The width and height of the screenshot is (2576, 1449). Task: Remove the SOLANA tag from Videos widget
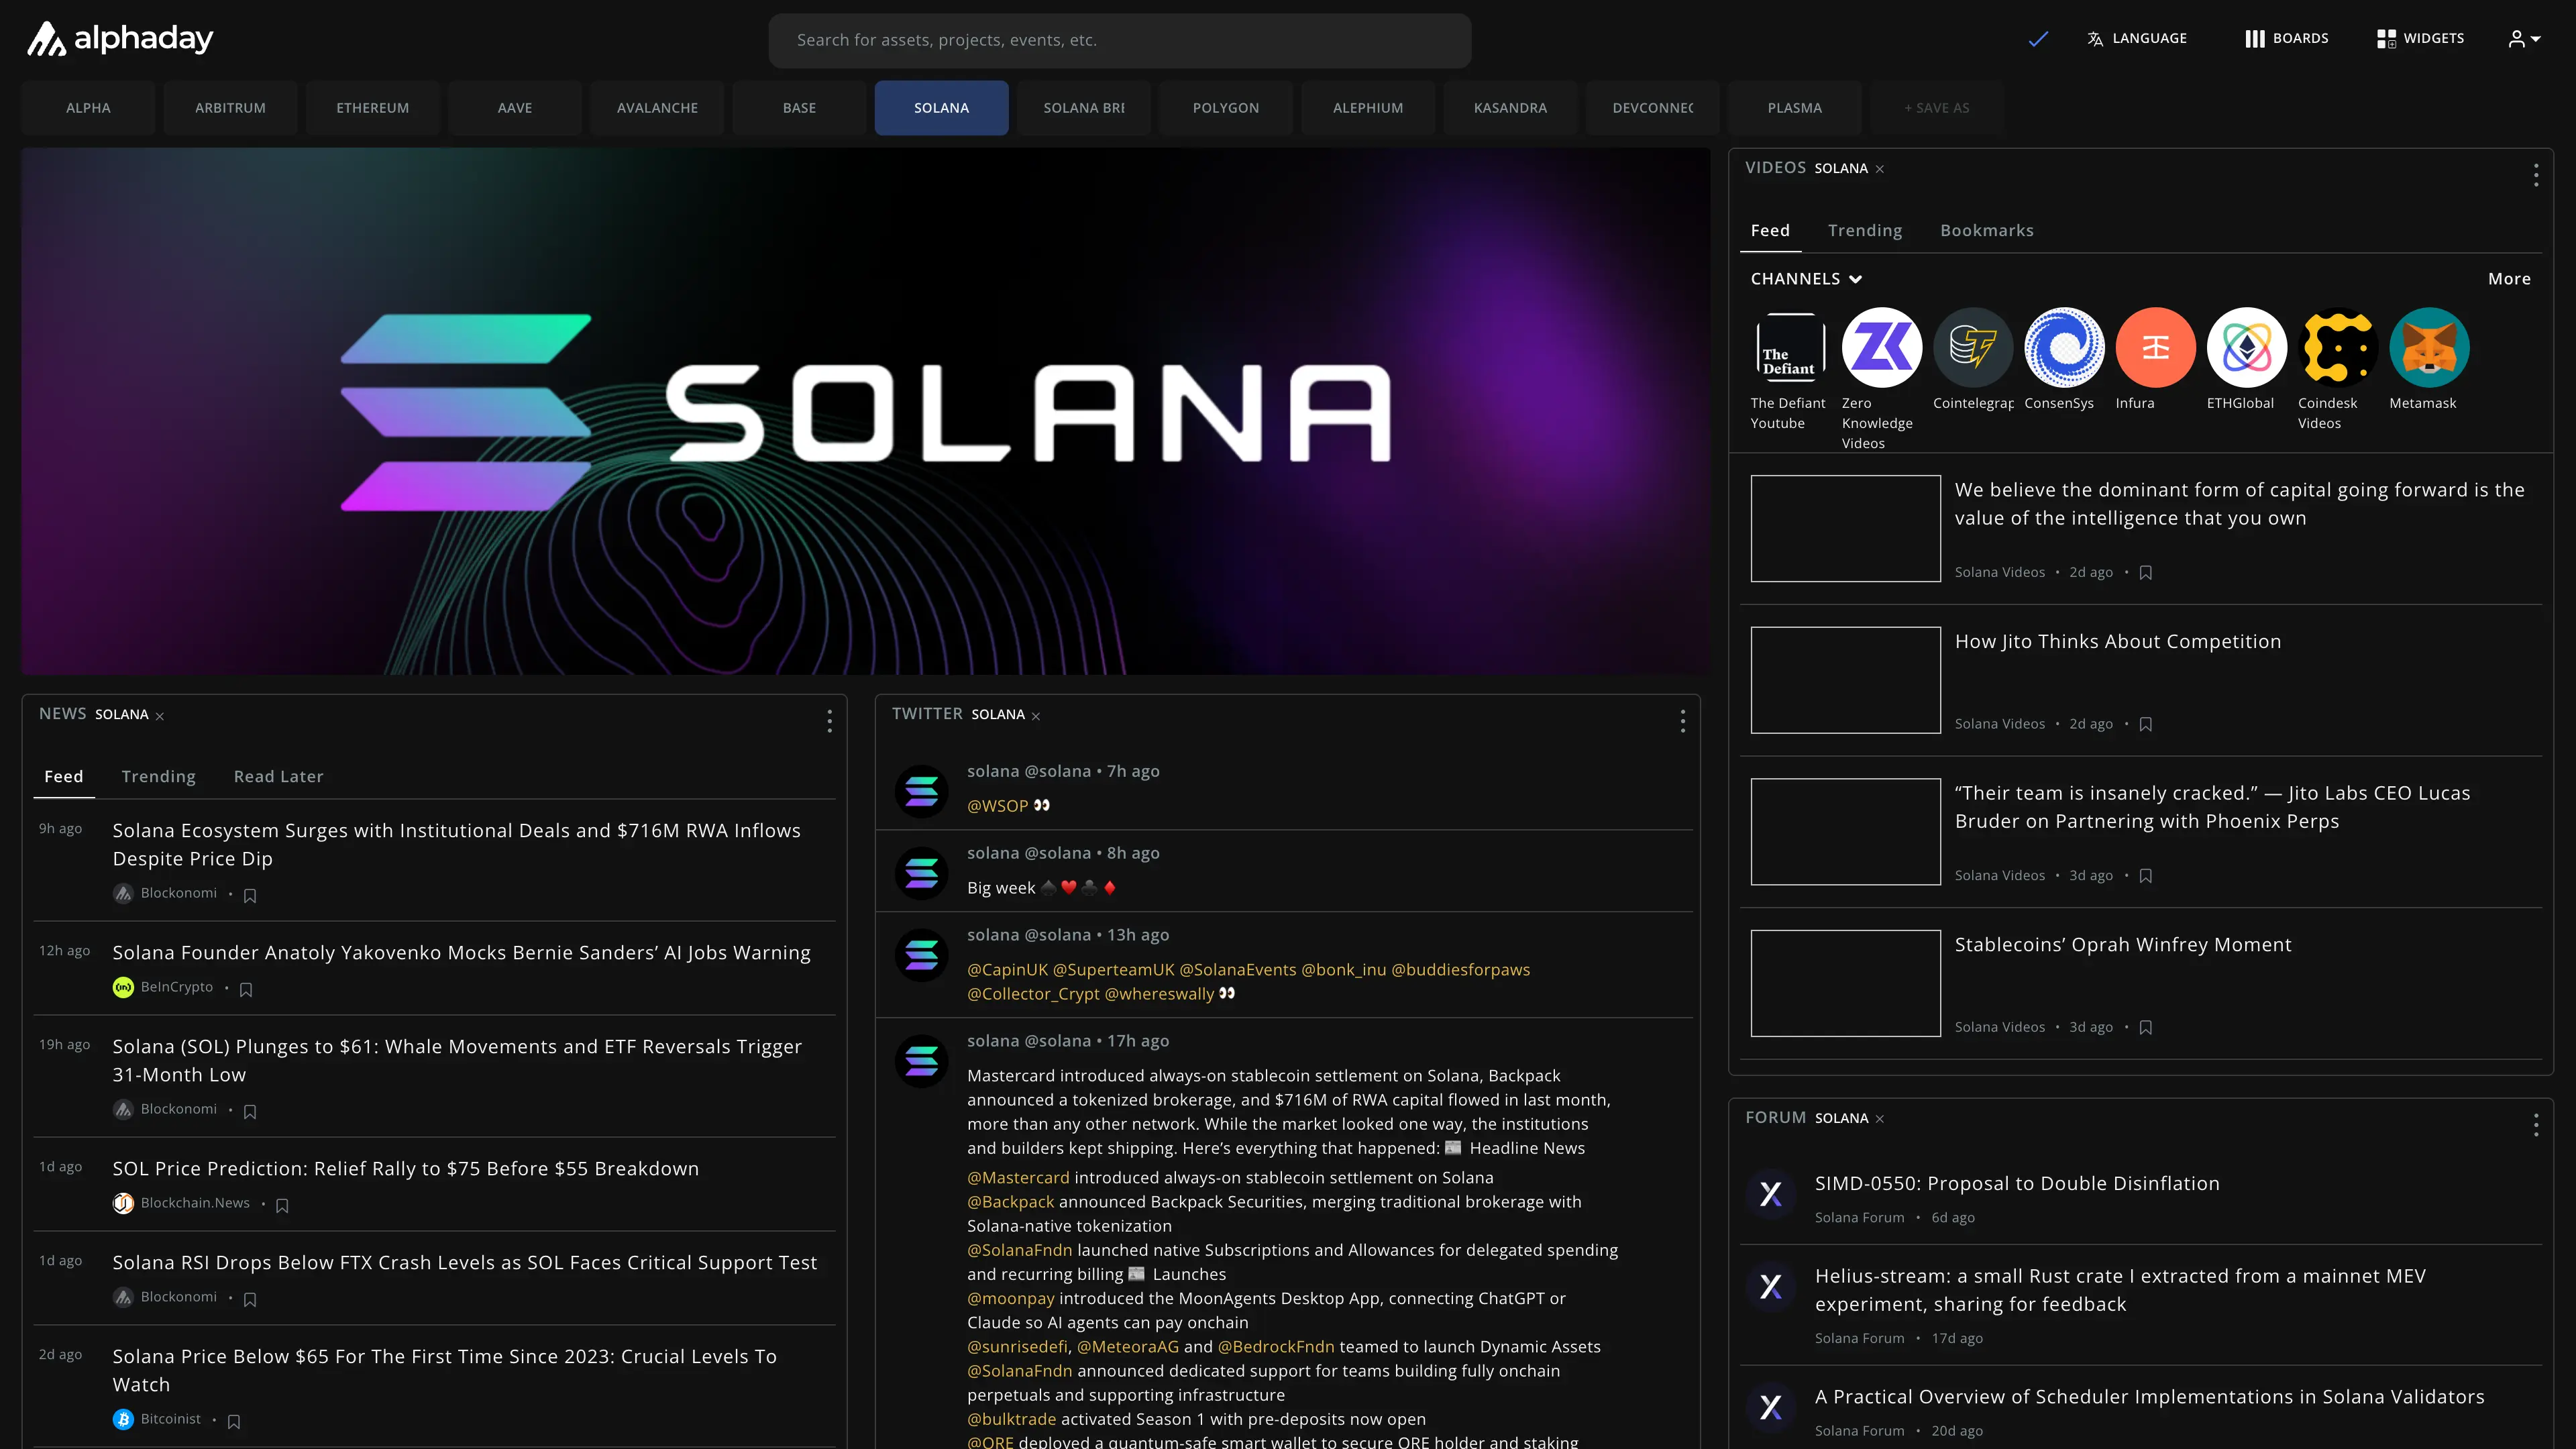[1879, 169]
